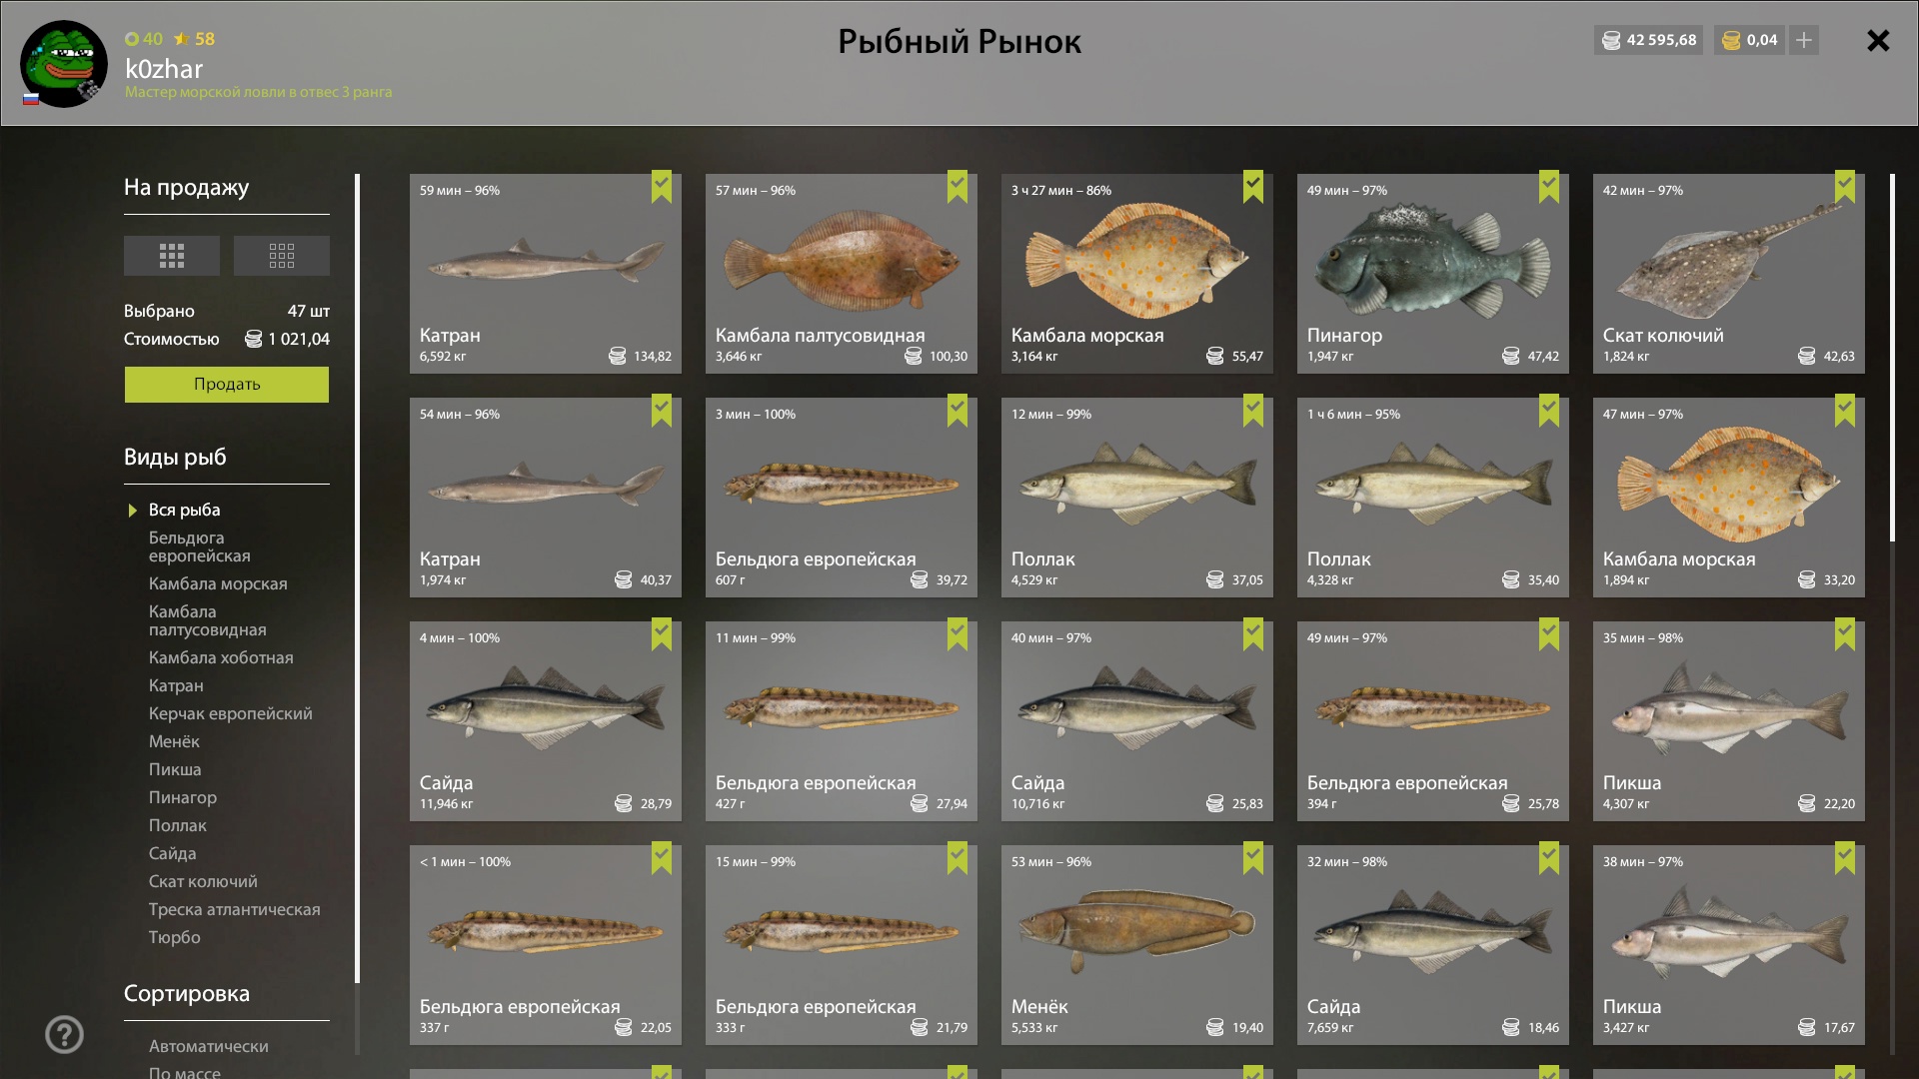Filter by Скат колючий in species list

203,881
